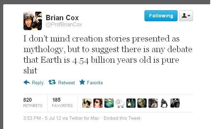Viewport: 218px width, 129px height.
Task: Click the Favorite text link
Action: (95, 83)
